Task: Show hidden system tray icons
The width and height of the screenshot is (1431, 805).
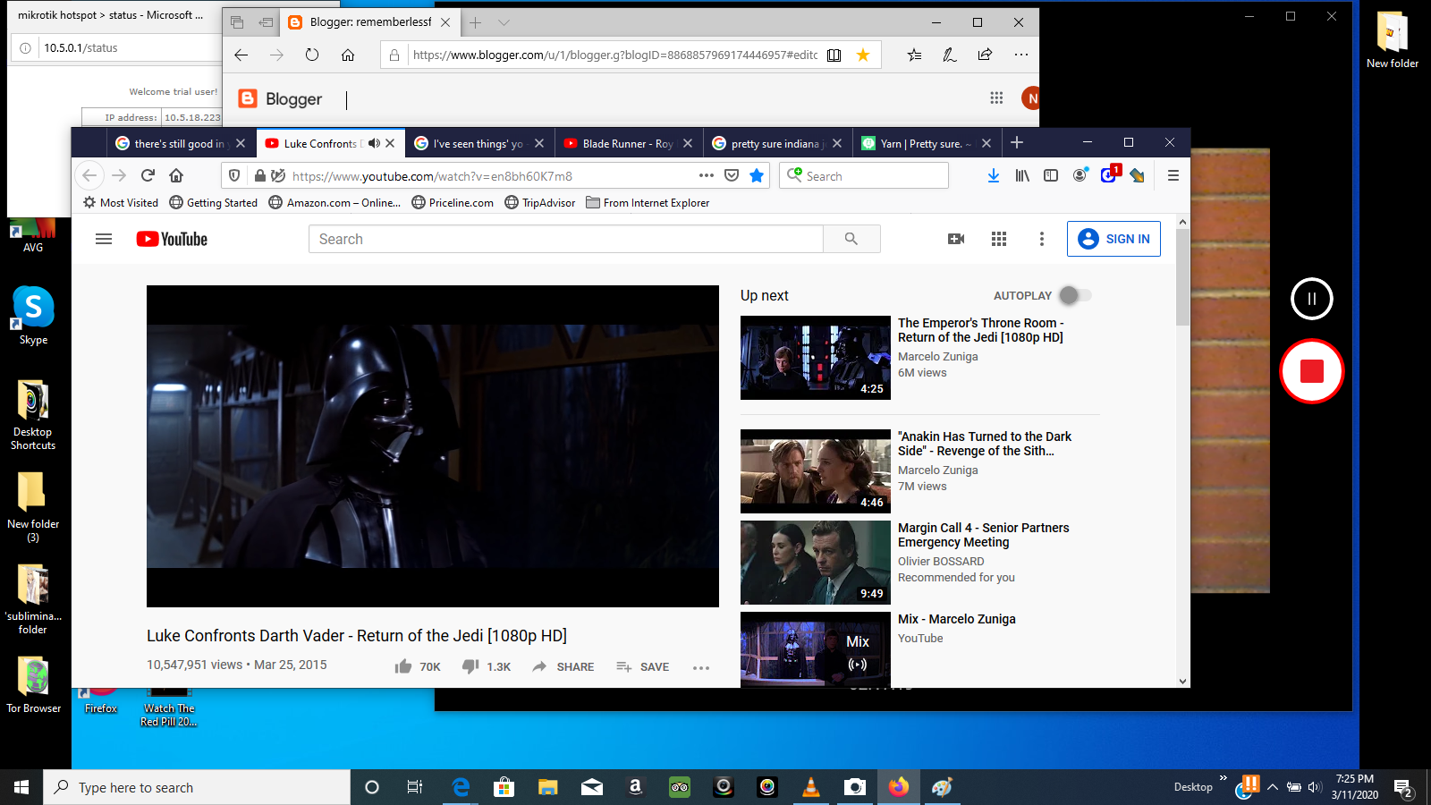Action: [x=1273, y=787]
